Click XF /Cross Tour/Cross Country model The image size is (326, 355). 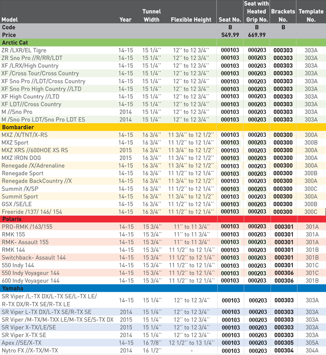pyautogui.click(x=40, y=73)
